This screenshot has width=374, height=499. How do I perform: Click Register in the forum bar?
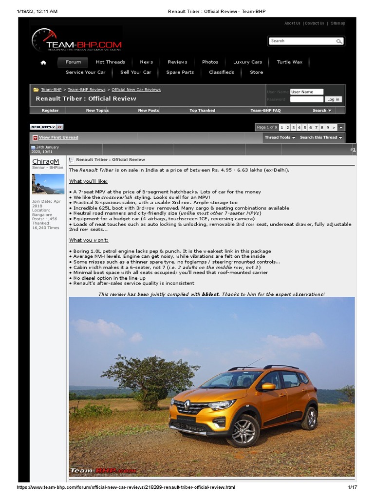[50, 111]
